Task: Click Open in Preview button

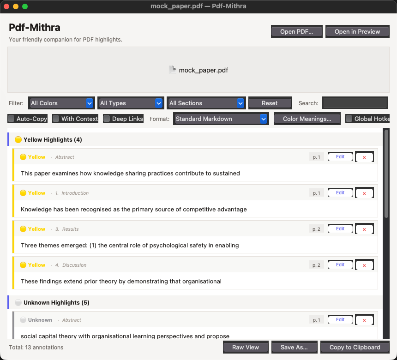Action: [357, 31]
